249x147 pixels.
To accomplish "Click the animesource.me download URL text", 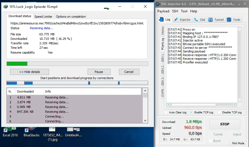I will [77, 23].
